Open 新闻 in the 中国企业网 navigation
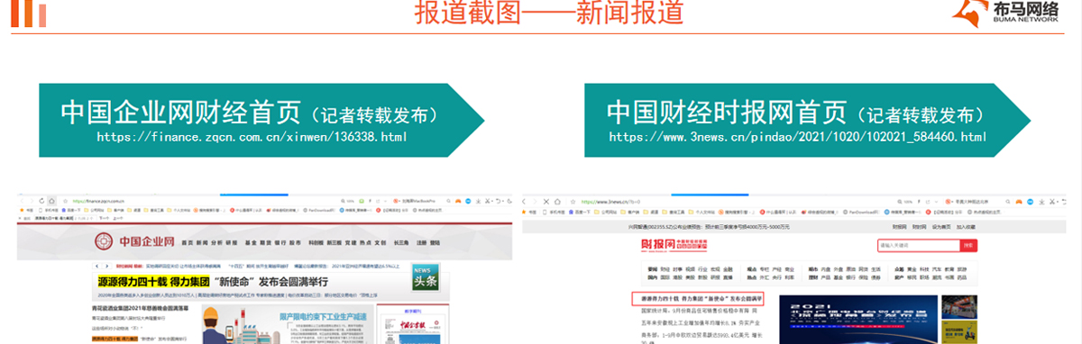Viewport: 1082px width, 344px height. tap(201, 242)
